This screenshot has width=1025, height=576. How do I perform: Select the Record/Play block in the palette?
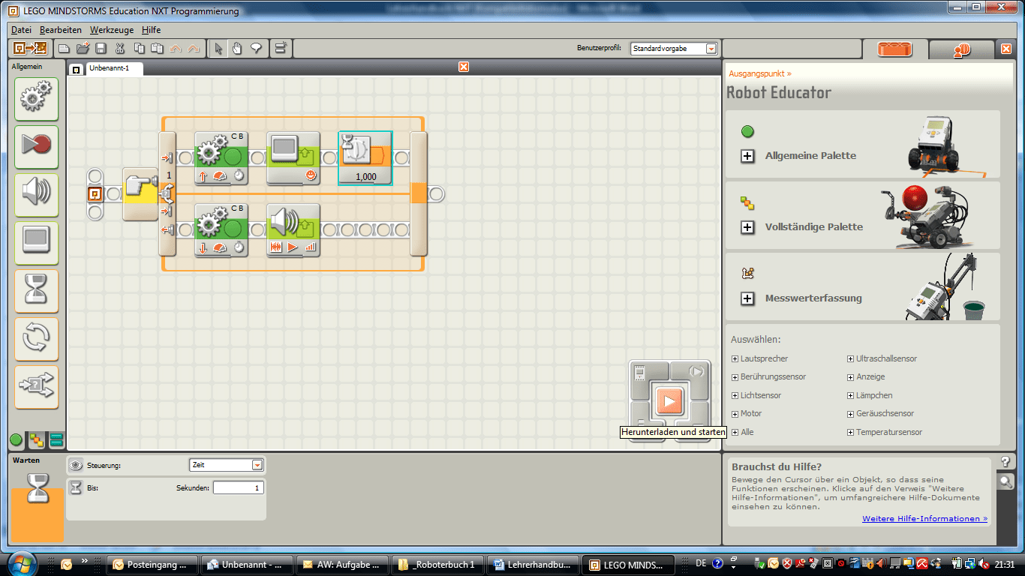tap(36, 145)
